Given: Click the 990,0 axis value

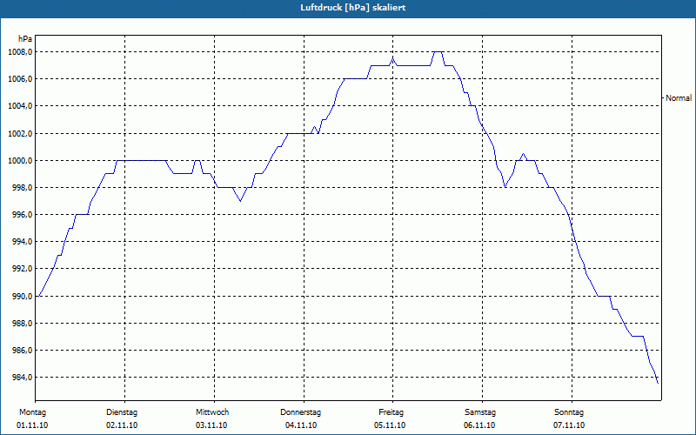Looking at the screenshot, I should pyautogui.click(x=22, y=296).
